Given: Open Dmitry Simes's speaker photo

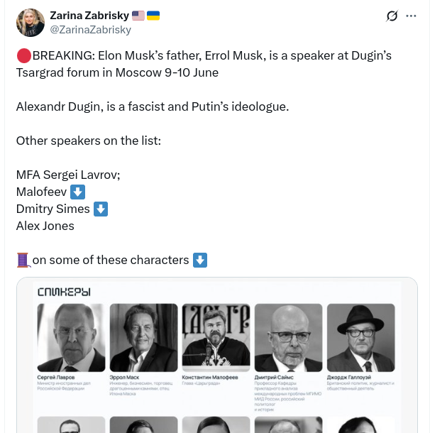Looking at the screenshot, I should [x=288, y=337].
